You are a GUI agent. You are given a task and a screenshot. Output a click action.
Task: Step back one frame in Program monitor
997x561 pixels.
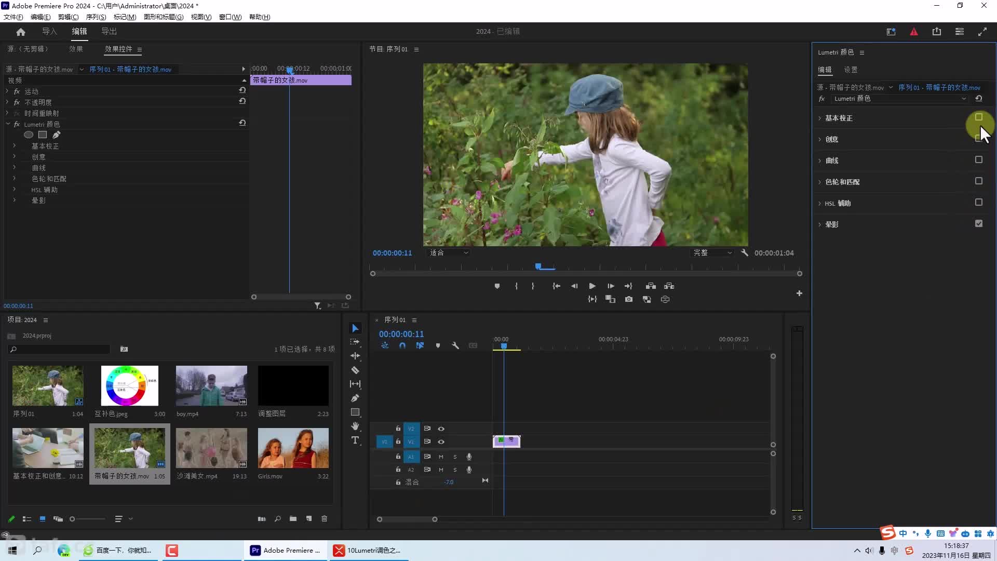coord(574,286)
